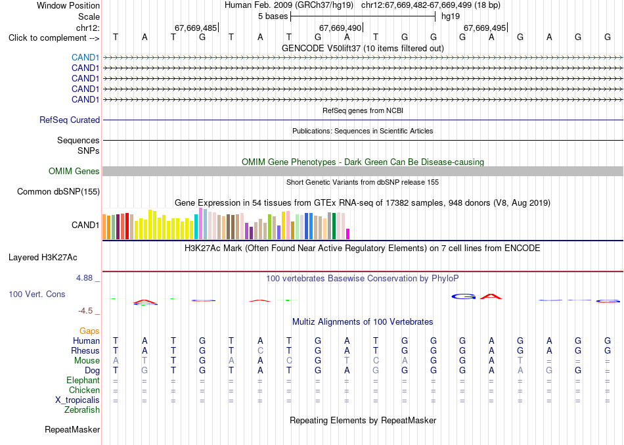This screenshot has height=445, width=624.
Task: Select the CAND1 label beside GTEx bars
Action: click(x=85, y=225)
